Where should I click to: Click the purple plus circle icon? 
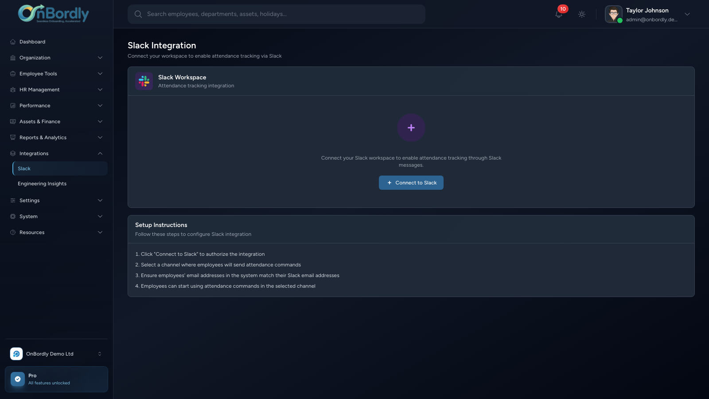[411, 128]
